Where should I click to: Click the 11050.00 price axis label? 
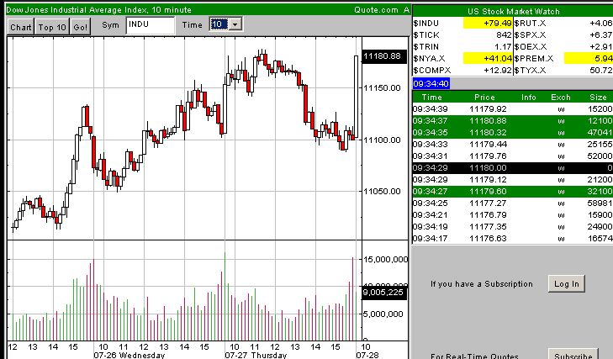(x=382, y=191)
